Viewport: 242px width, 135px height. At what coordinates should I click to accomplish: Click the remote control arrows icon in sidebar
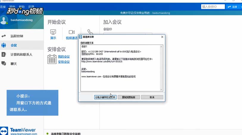[x=4, y=36]
